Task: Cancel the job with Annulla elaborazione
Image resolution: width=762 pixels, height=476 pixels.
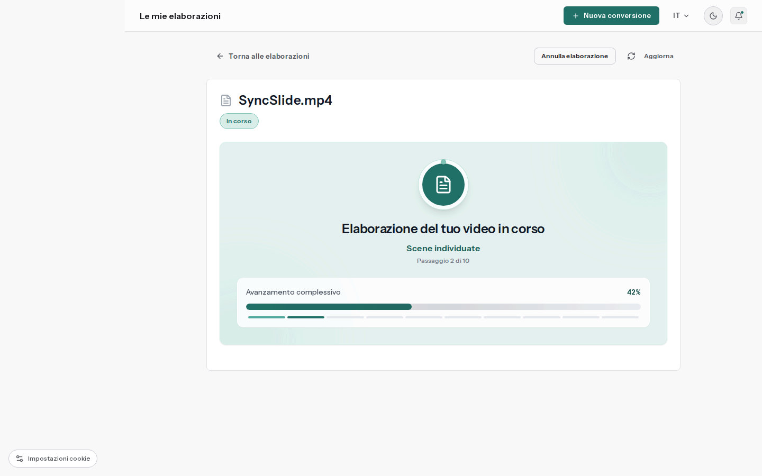Action: click(x=575, y=56)
